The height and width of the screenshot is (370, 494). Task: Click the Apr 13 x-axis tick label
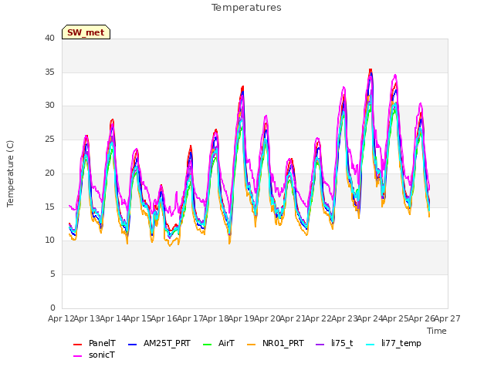87,318
